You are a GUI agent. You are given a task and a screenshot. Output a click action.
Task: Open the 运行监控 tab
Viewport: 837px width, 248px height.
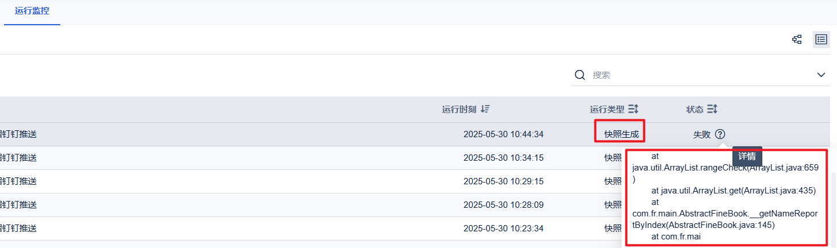pos(32,11)
